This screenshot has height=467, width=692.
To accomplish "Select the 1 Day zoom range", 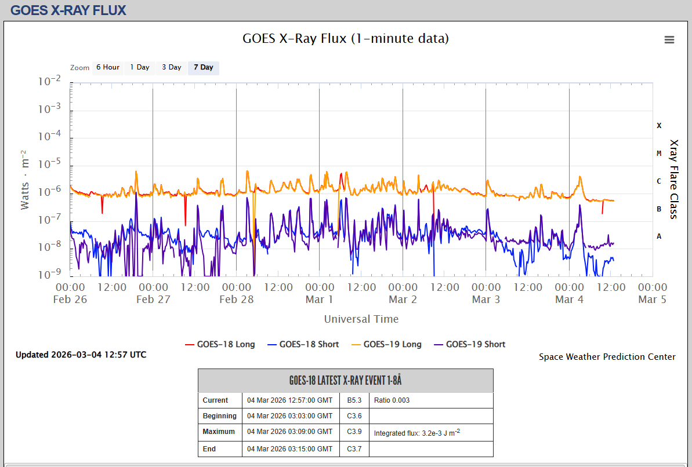I will pos(139,67).
